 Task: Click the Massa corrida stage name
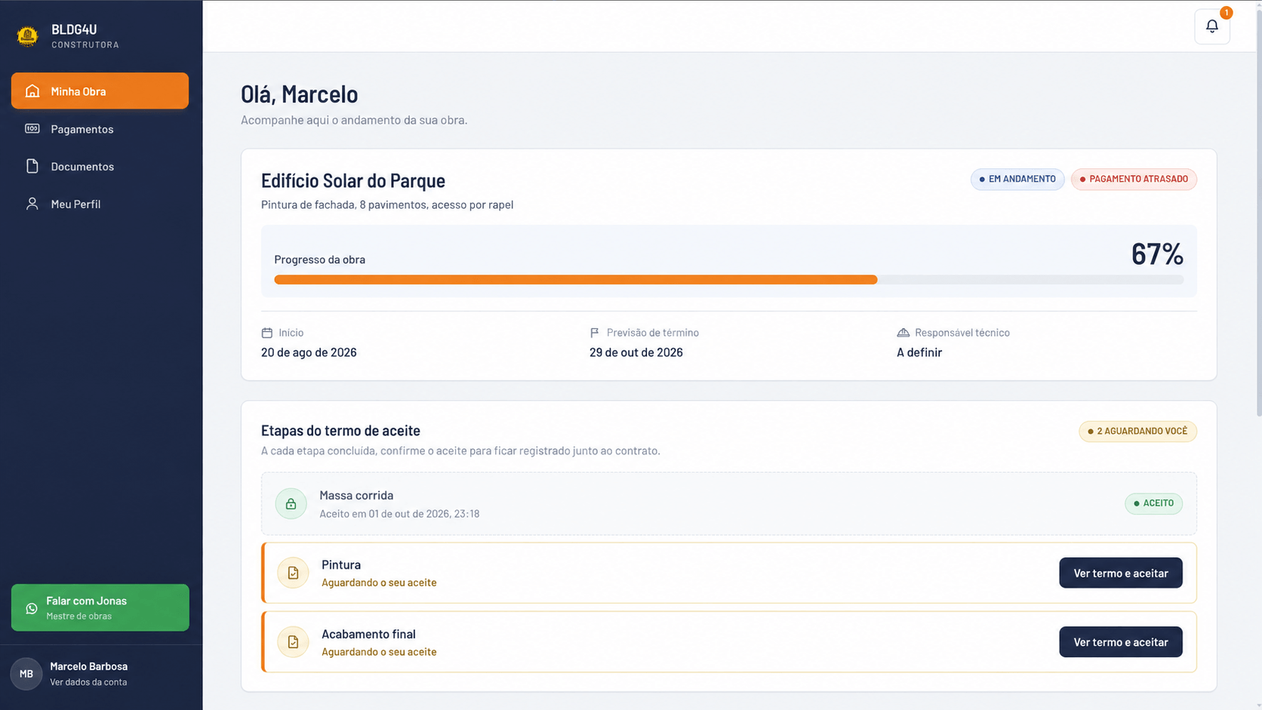point(356,496)
